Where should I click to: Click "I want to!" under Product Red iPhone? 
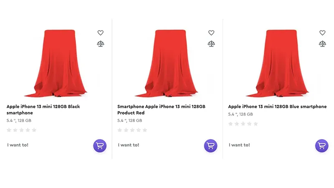click(x=129, y=145)
